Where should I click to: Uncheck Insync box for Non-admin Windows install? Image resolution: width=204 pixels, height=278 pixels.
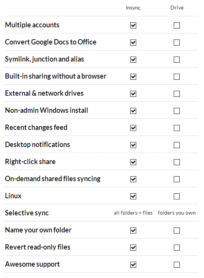tap(133, 111)
